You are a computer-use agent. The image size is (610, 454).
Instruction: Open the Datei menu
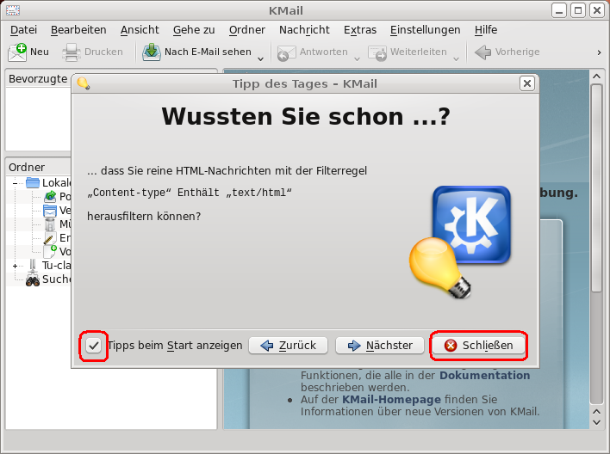coord(23,30)
